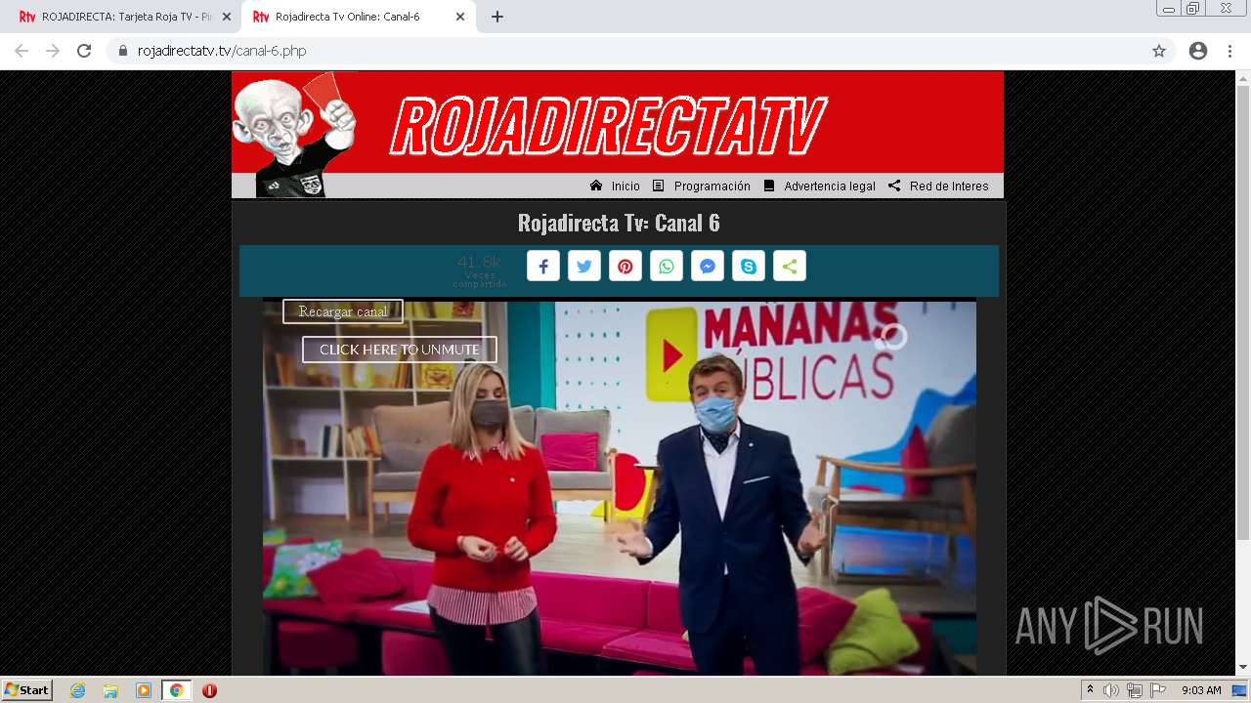Screen dimensions: 1251x703
Task: Share on Facebook icon
Action: click(543, 267)
